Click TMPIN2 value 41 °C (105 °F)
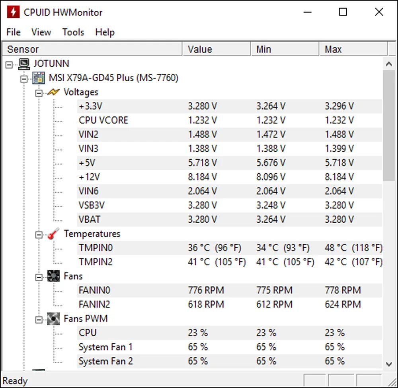This screenshot has height=388, width=398. [217, 262]
